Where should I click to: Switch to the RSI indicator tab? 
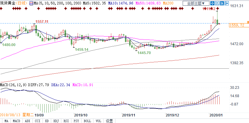pos(67,121)
